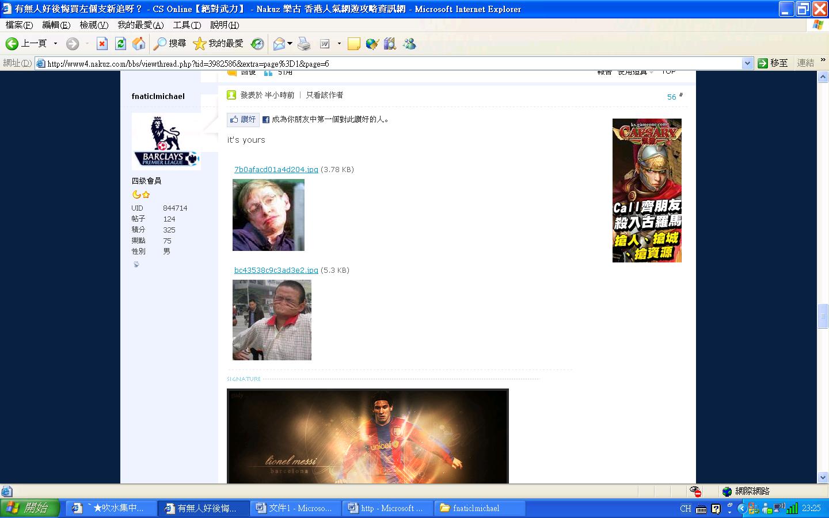Click post number 56 link
Image resolution: width=829 pixels, height=518 pixels.
[x=671, y=97]
